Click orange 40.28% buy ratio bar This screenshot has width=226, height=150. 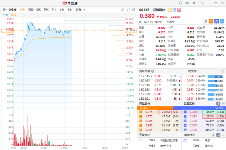click(155, 108)
